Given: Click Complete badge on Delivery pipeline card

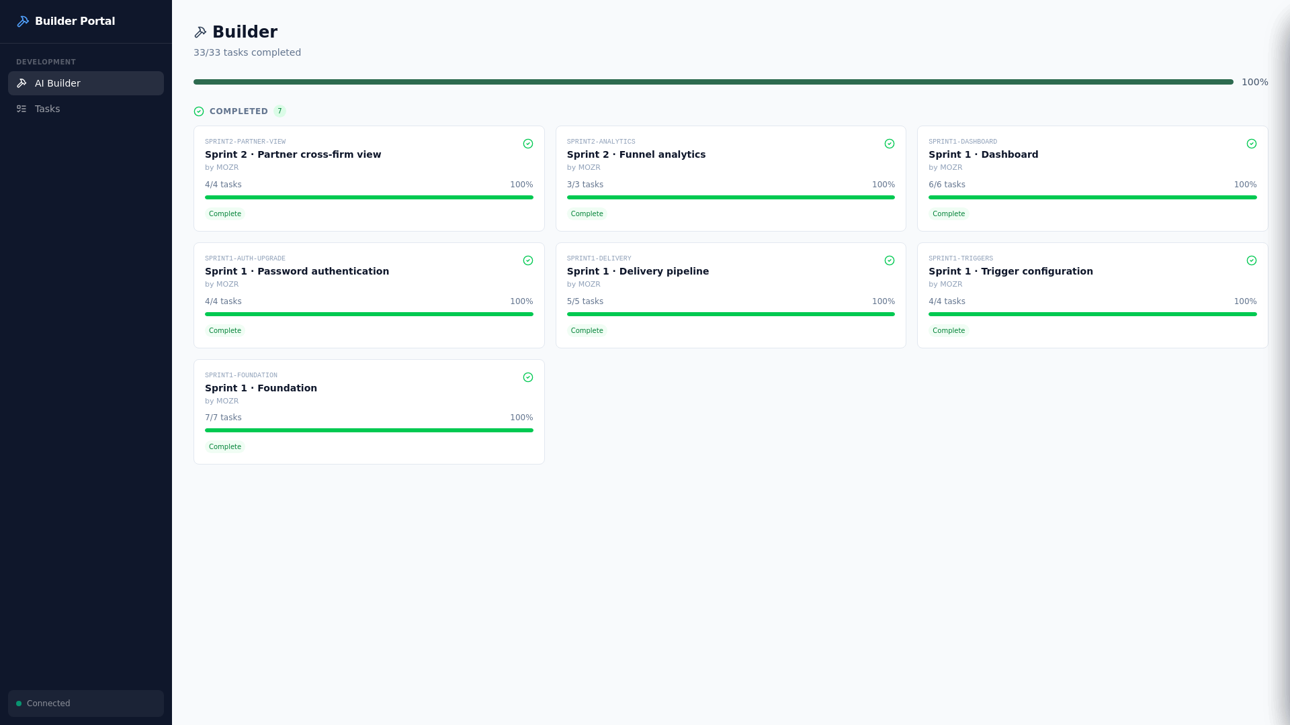Looking at the screenshot, I should pos(587,330).
